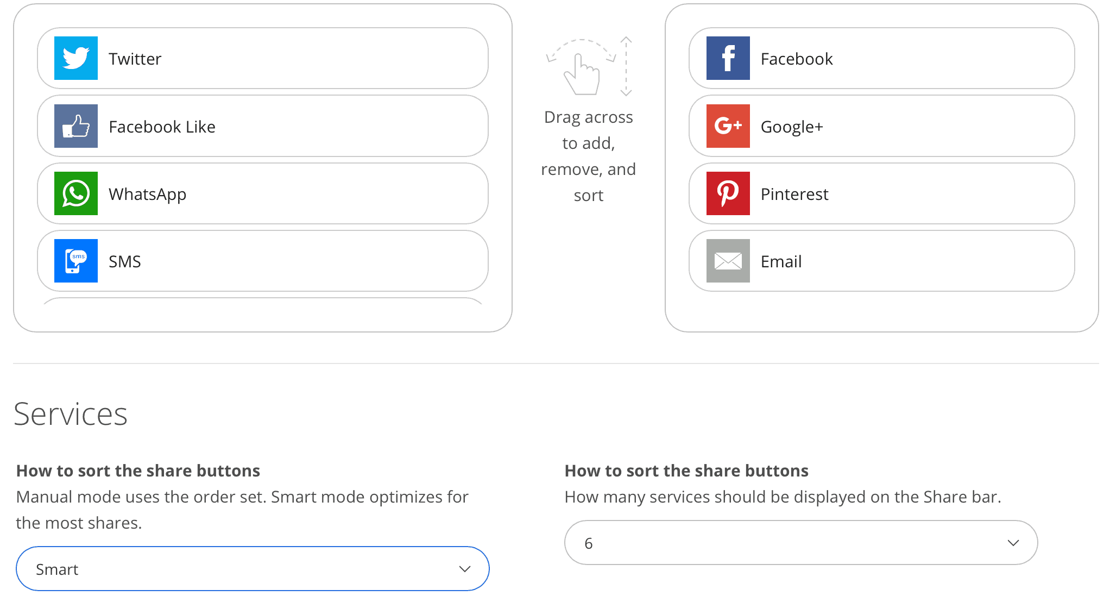Select the Facebook icon in the right panel

(x=728, y=58)
